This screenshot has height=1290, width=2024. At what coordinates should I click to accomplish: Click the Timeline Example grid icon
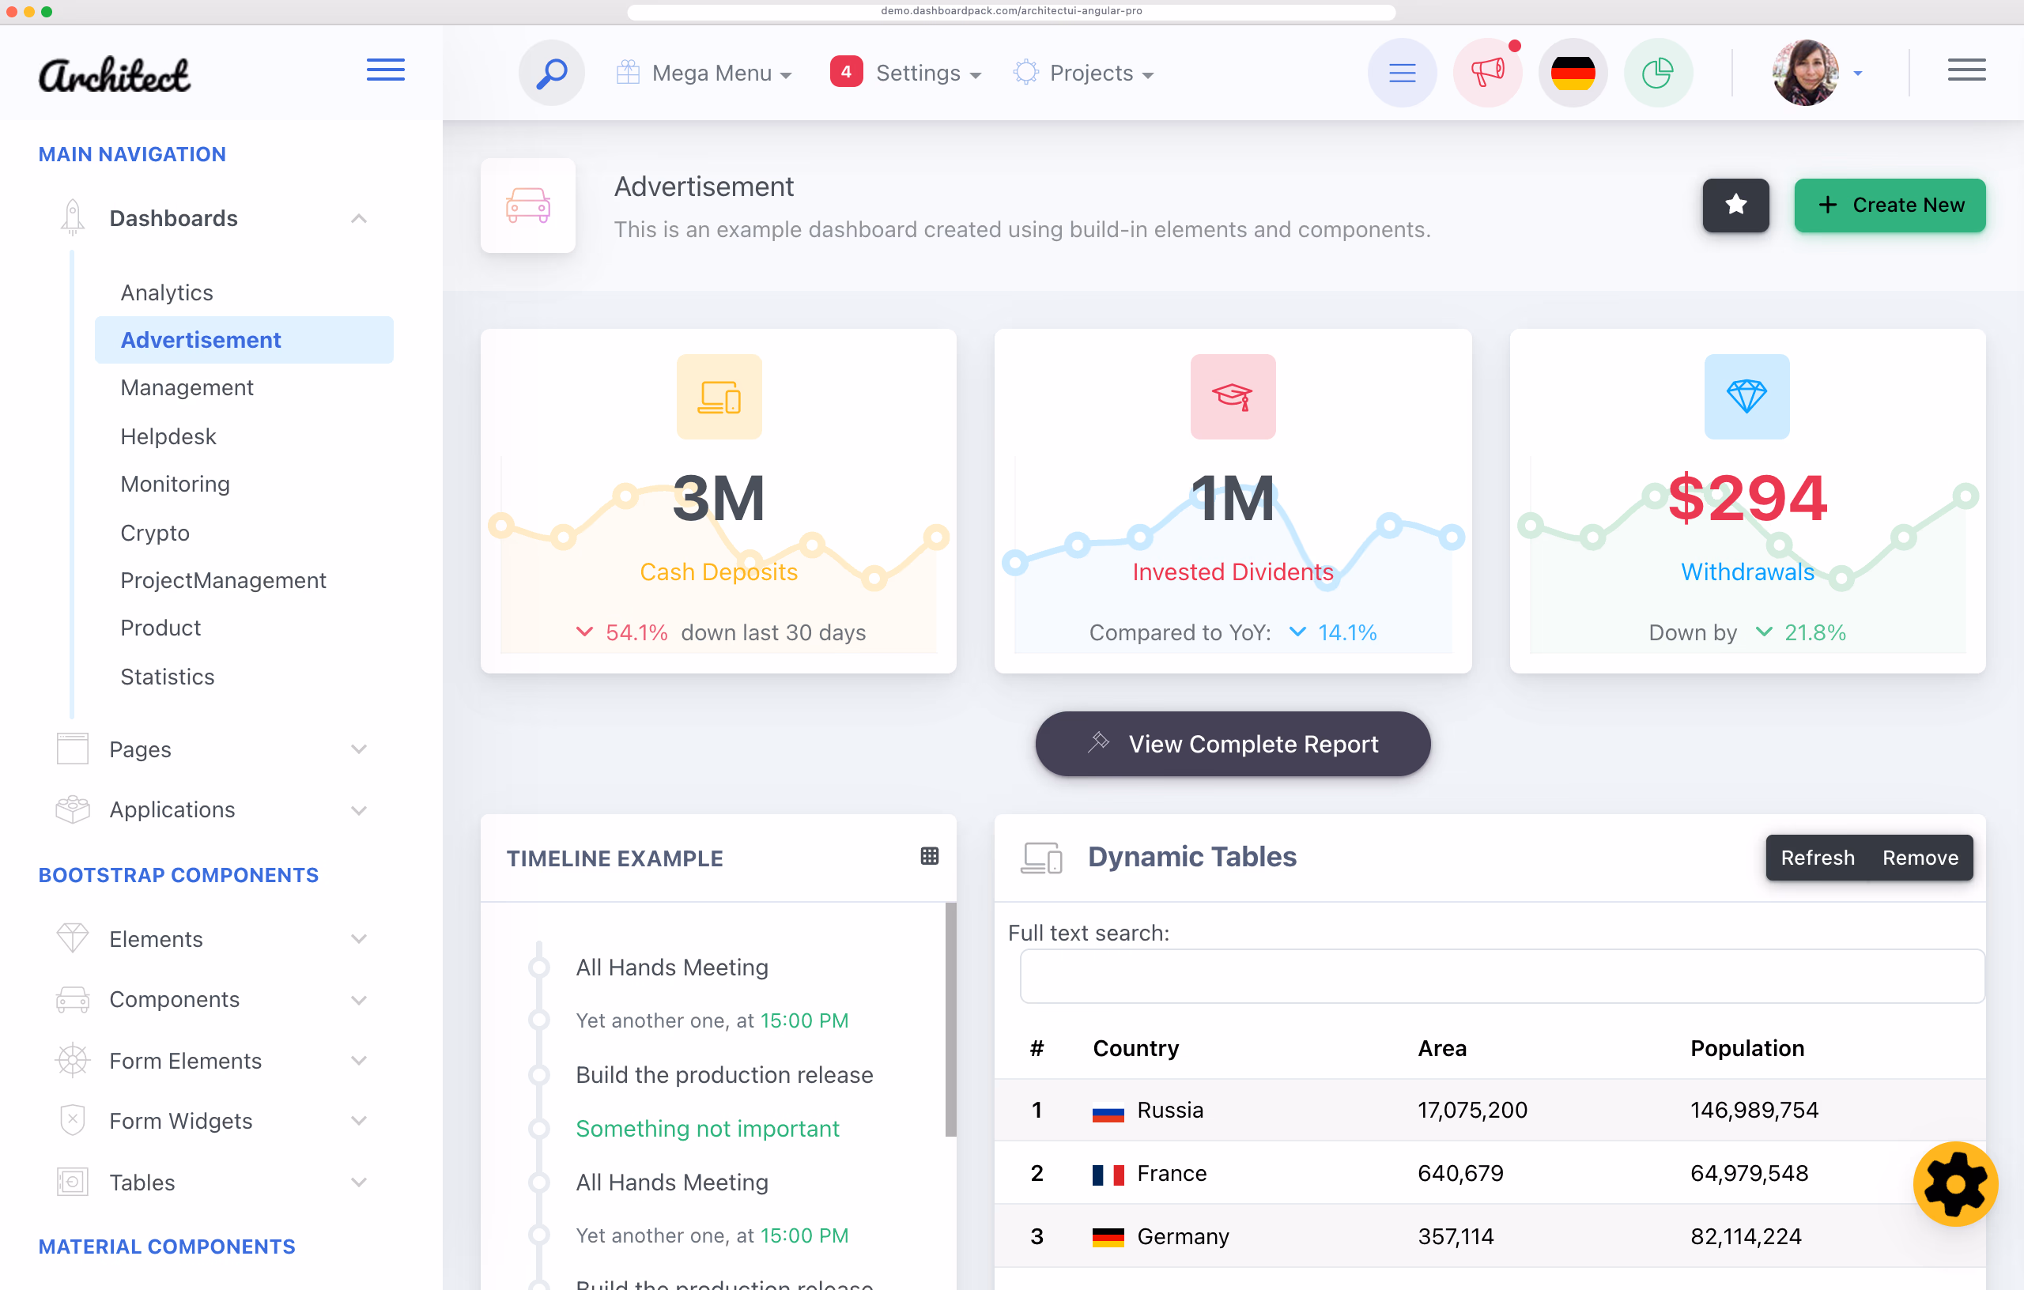pos(929,856)
